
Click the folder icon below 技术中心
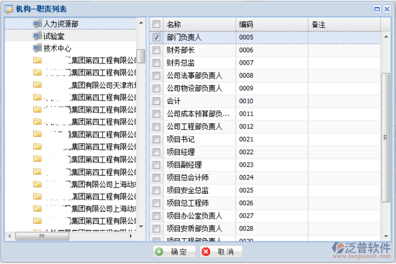point(38,60)
